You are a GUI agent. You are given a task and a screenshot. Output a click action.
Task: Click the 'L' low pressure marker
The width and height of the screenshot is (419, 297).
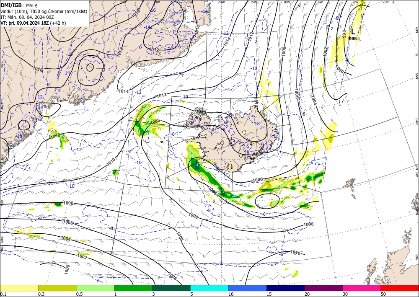click(353, 32)
